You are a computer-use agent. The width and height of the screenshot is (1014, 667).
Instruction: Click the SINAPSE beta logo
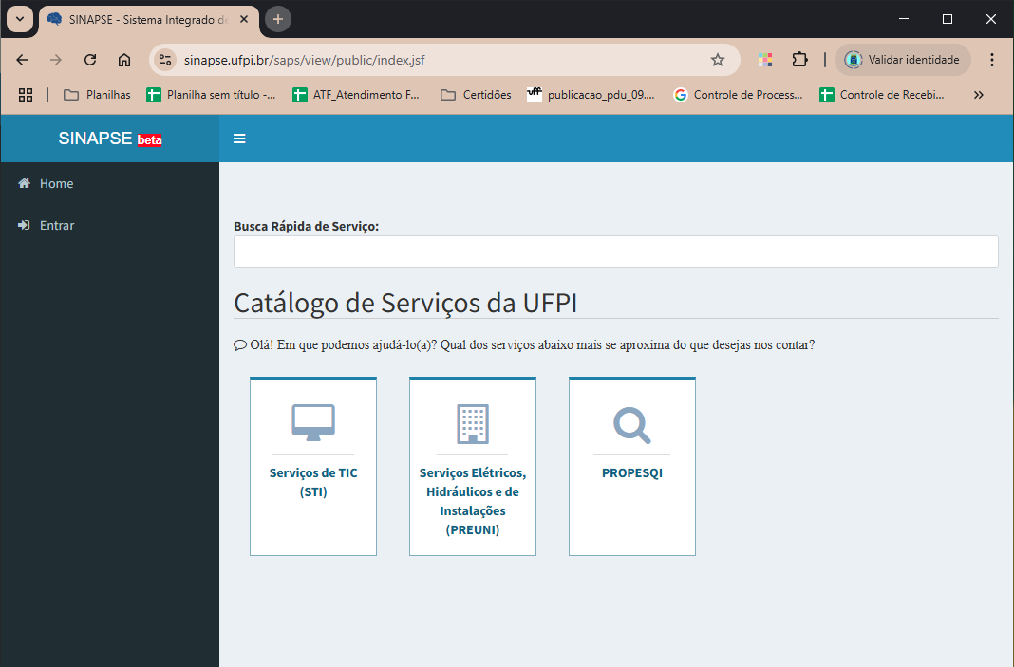110,139
